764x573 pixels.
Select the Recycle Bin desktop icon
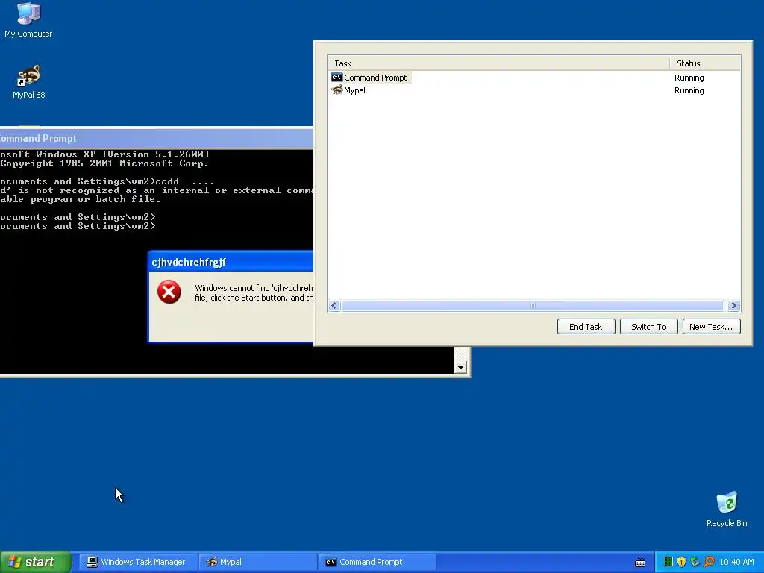(727, 509)
